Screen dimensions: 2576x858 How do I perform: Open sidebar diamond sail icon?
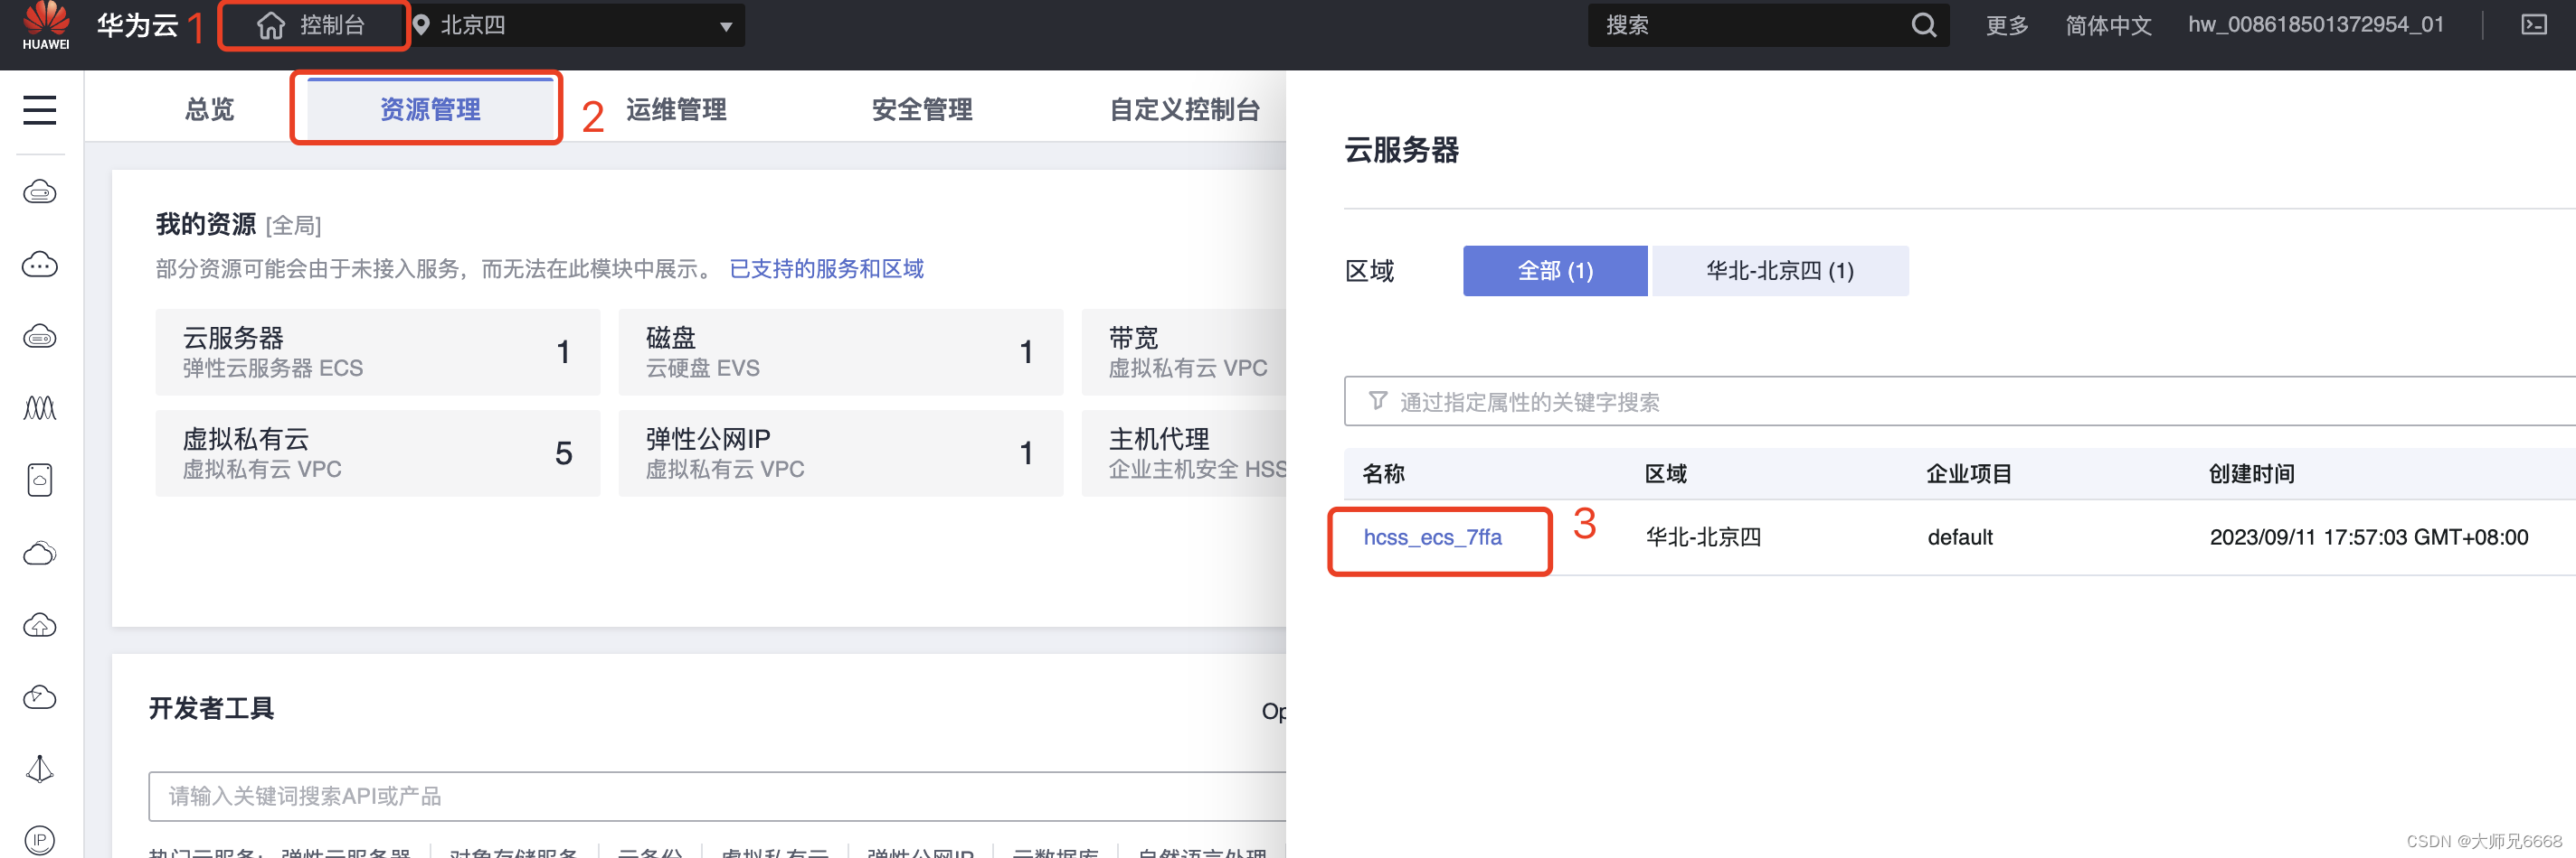(40, 768)
